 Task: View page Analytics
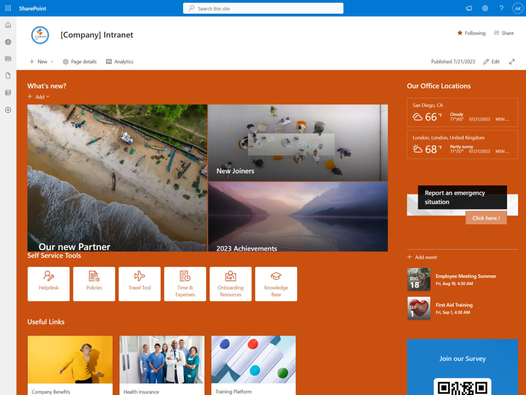pos(119,61)
